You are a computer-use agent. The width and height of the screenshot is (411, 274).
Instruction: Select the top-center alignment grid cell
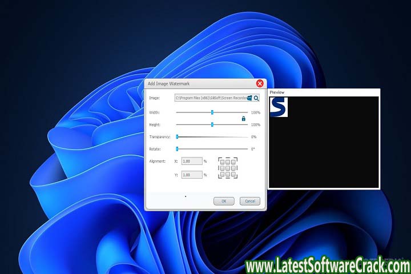[228, 163]
